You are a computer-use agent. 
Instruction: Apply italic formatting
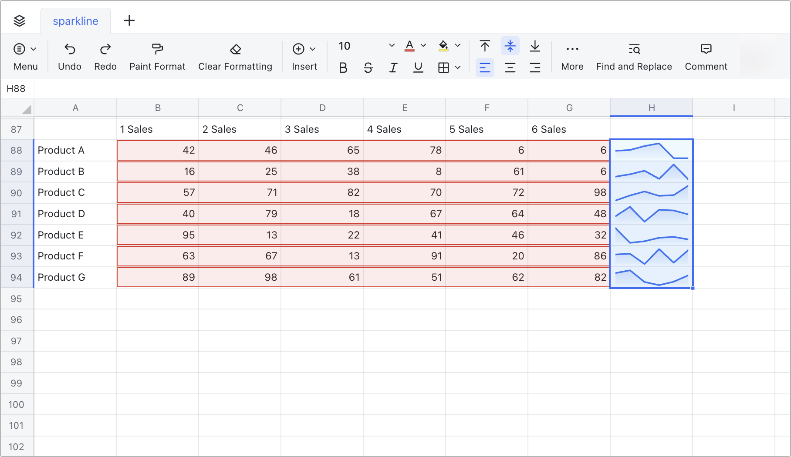(393, 67)
